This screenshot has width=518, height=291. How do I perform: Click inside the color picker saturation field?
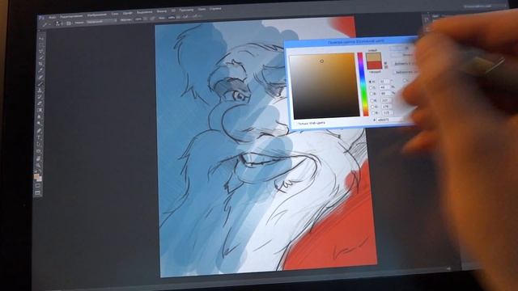325,86
